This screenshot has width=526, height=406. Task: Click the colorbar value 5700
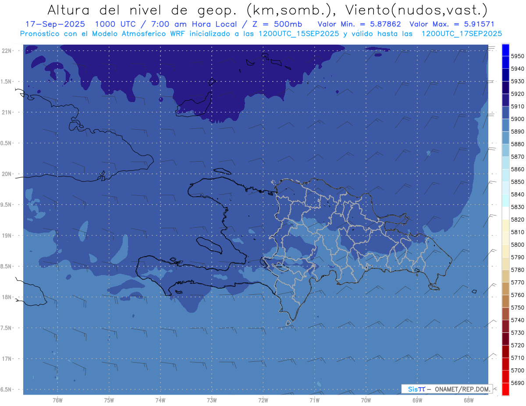point(517,370)
